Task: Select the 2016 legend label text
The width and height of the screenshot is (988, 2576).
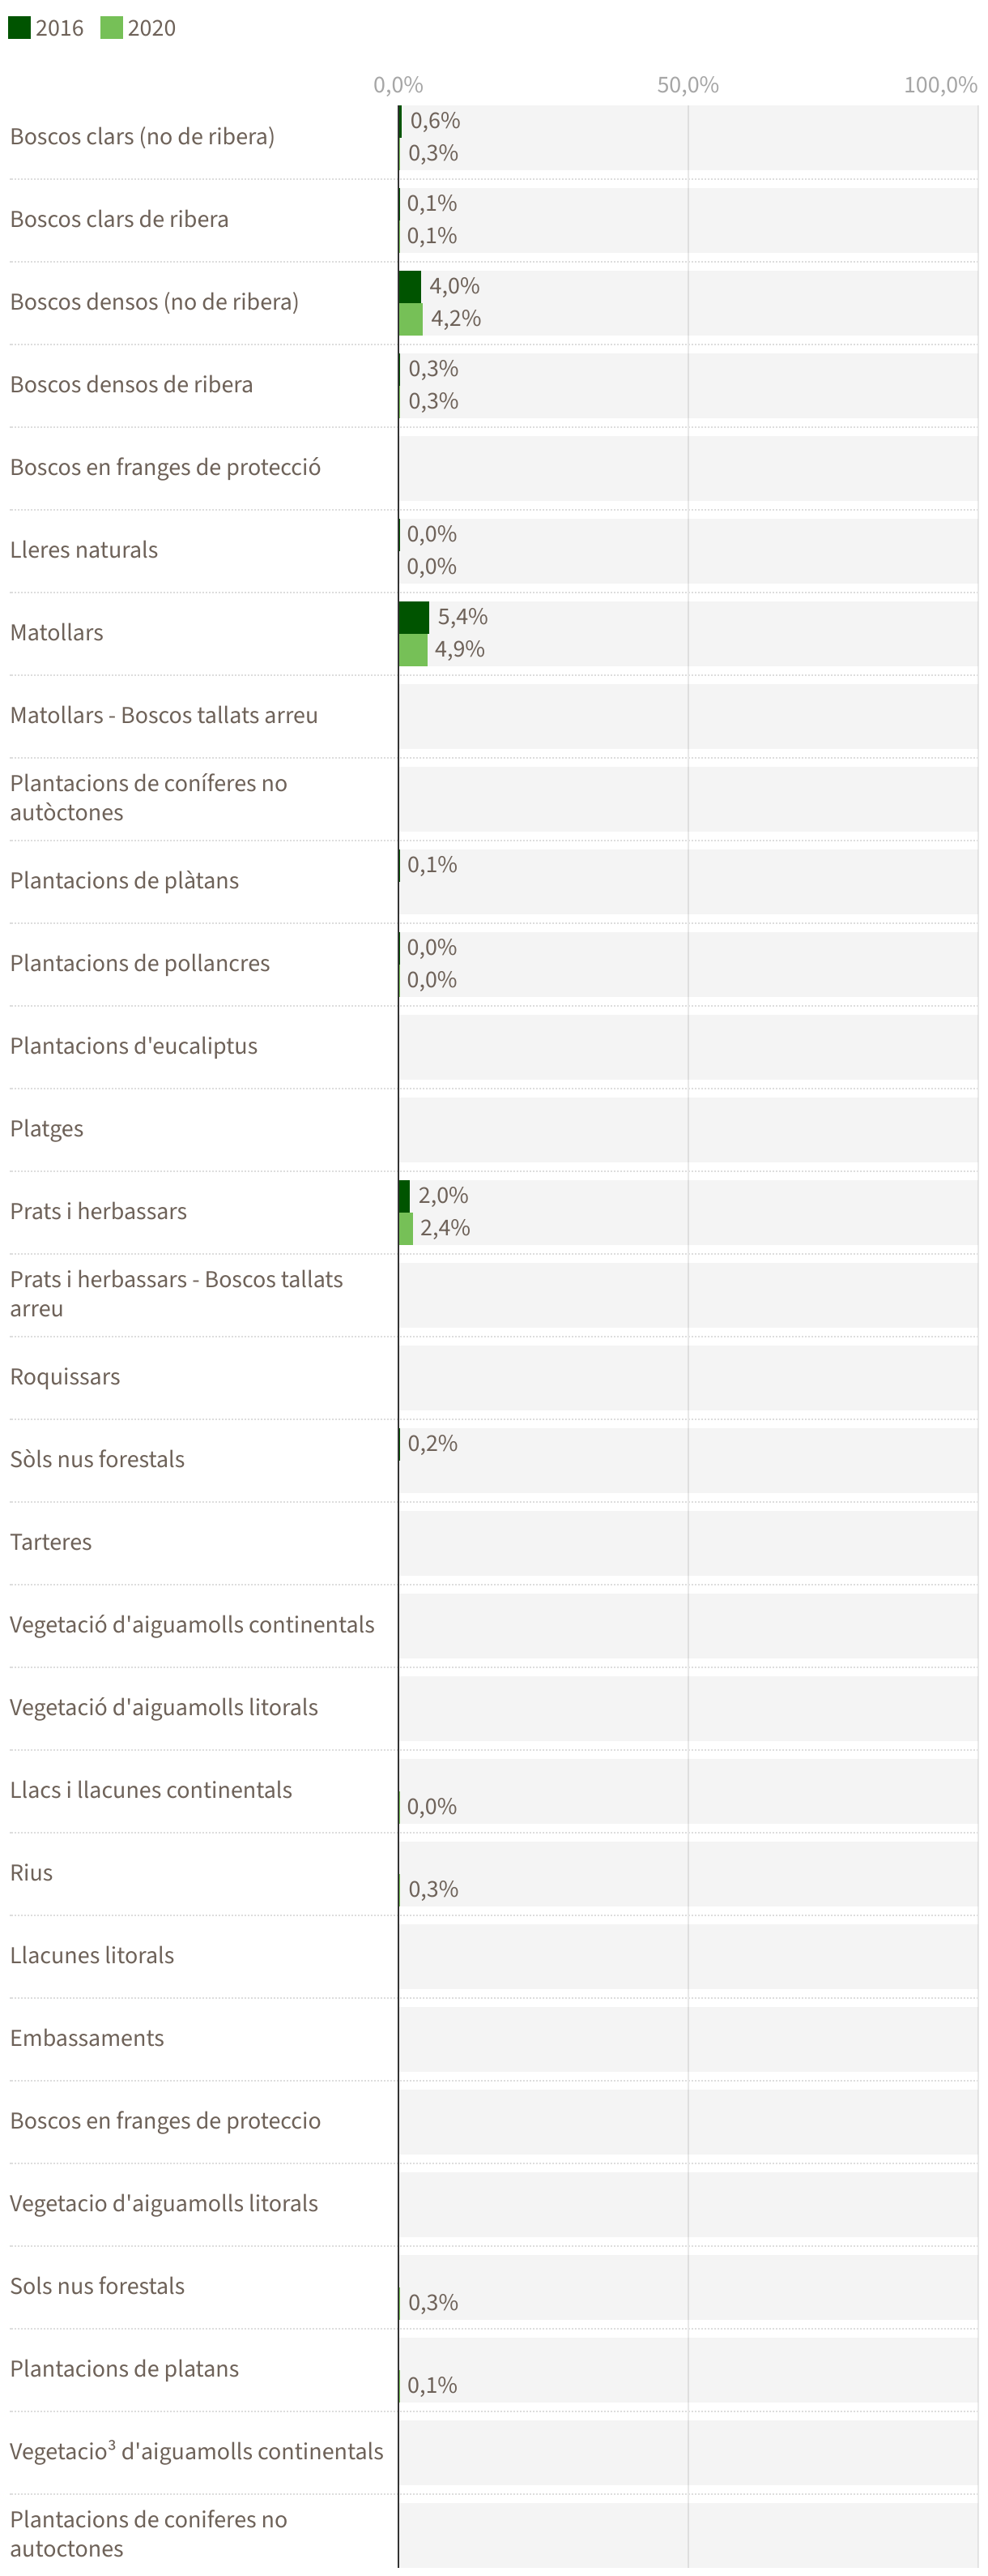Action: [60, 28]
